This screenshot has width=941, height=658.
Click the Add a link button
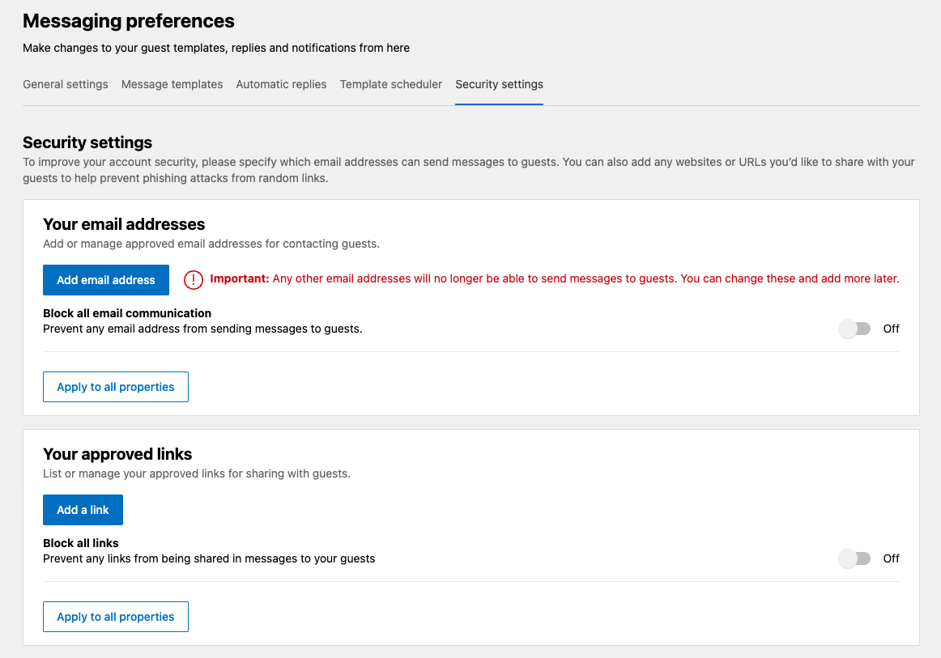[x=83, y=510]
